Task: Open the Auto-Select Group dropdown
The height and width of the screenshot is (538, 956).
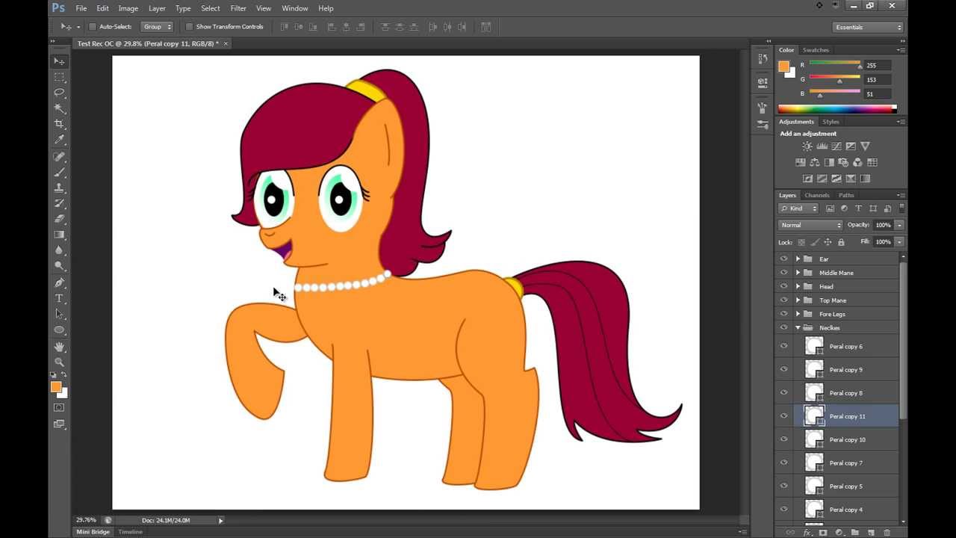Action: (158, 27)
